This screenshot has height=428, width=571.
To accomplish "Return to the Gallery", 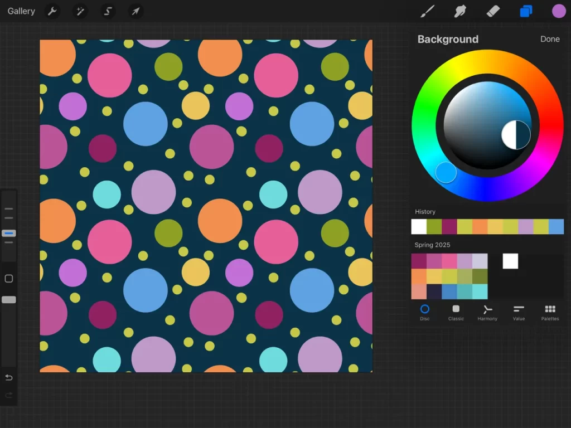I will [x=21, y=11].
